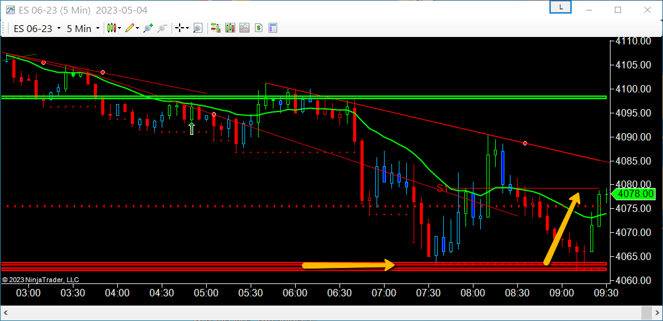Click the green 4078.00 current price marker

633,193
